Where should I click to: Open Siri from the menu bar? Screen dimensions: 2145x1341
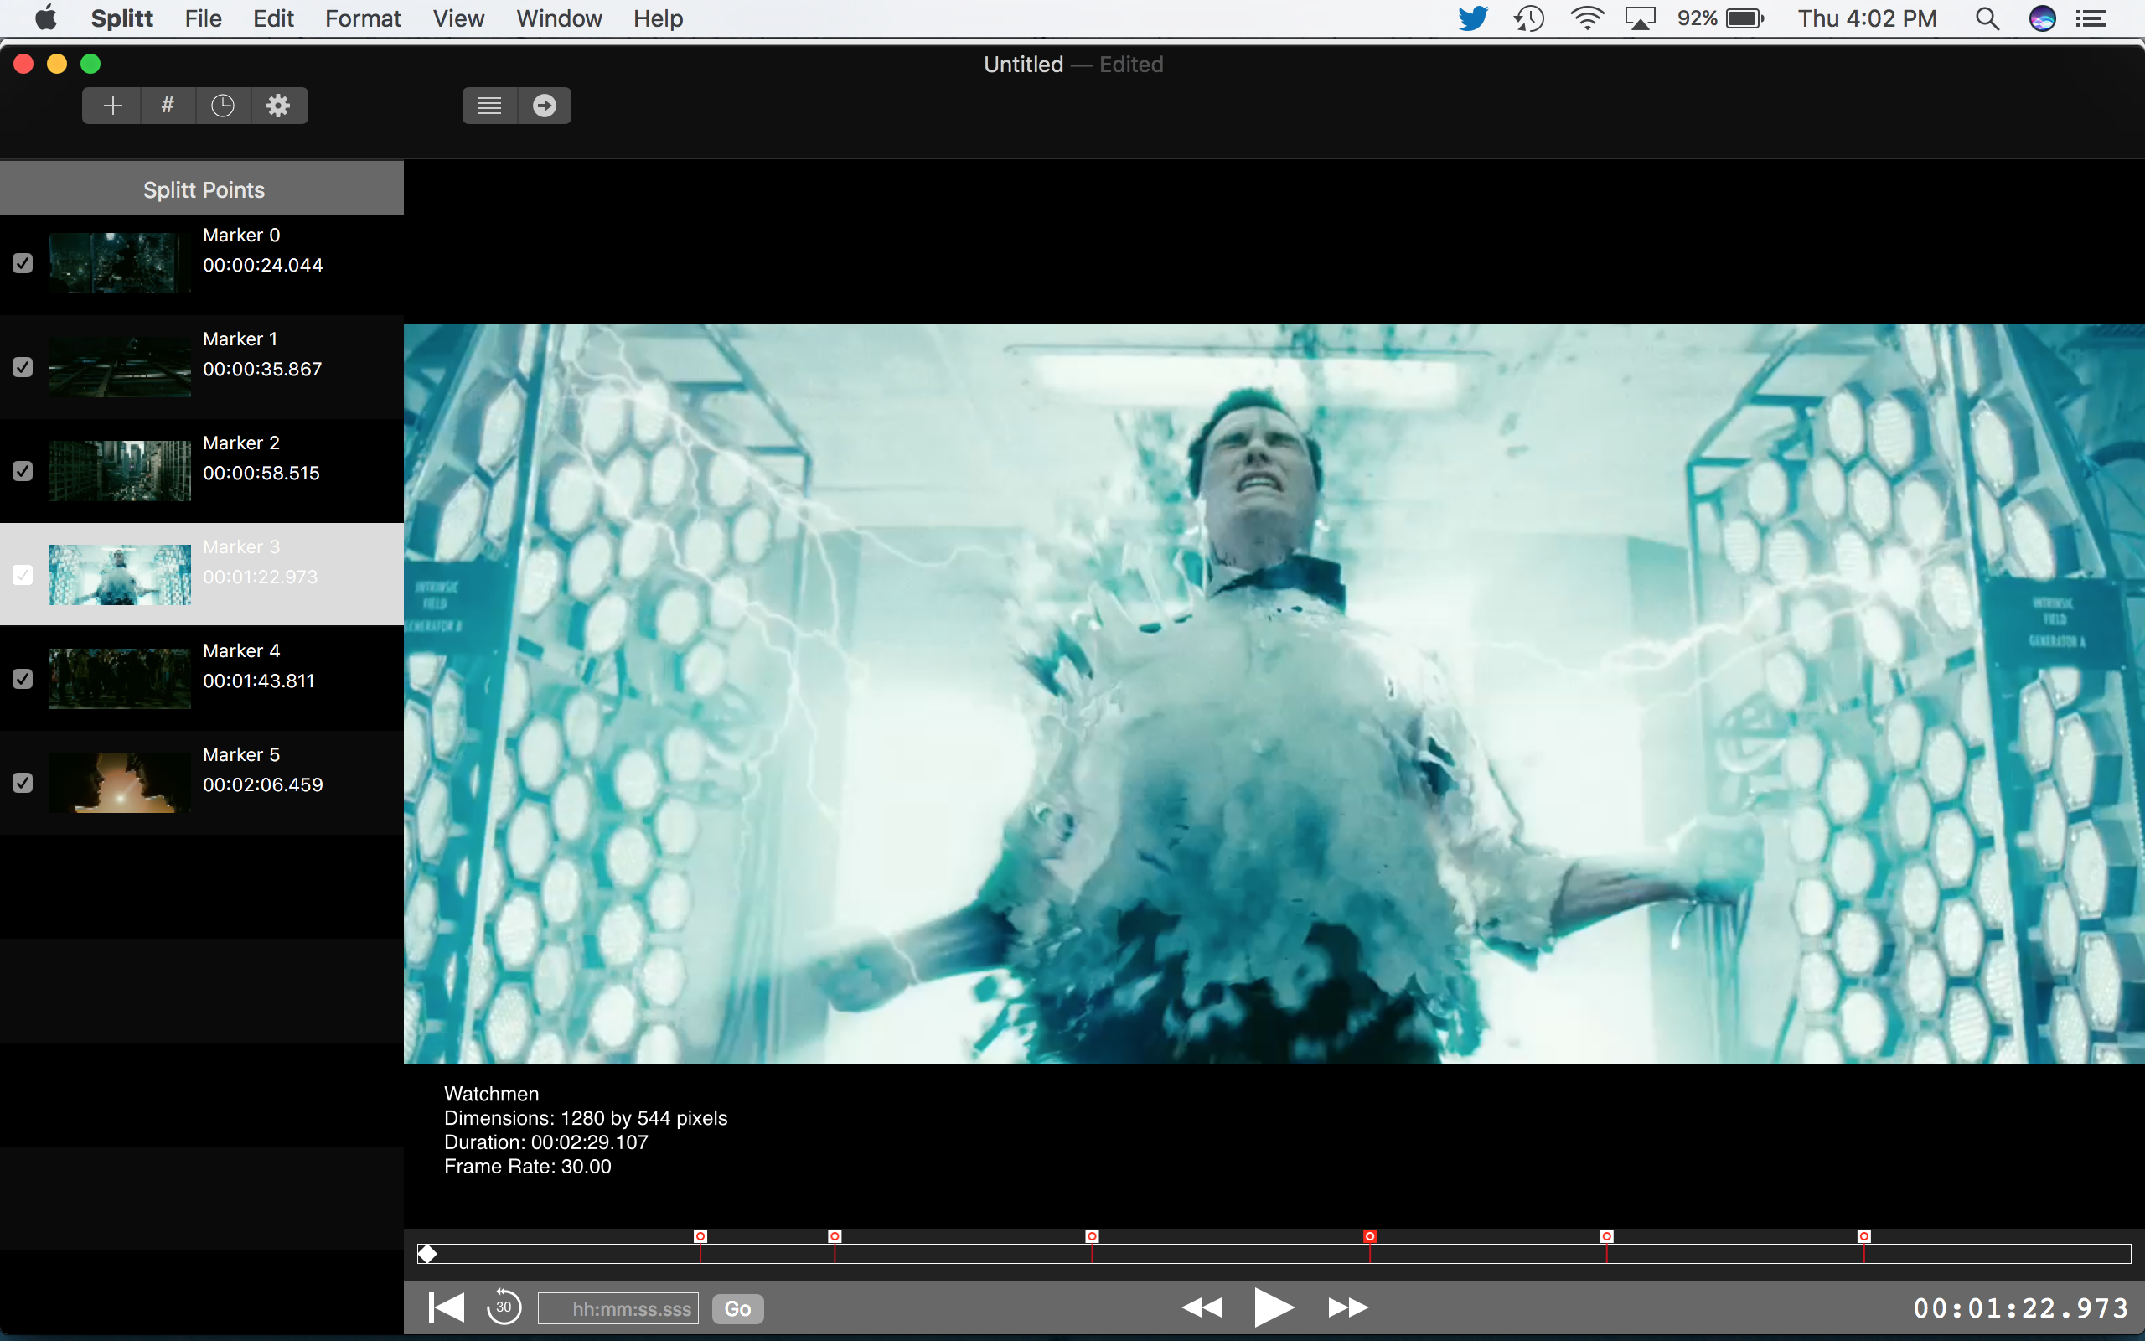pos(2042,18)
